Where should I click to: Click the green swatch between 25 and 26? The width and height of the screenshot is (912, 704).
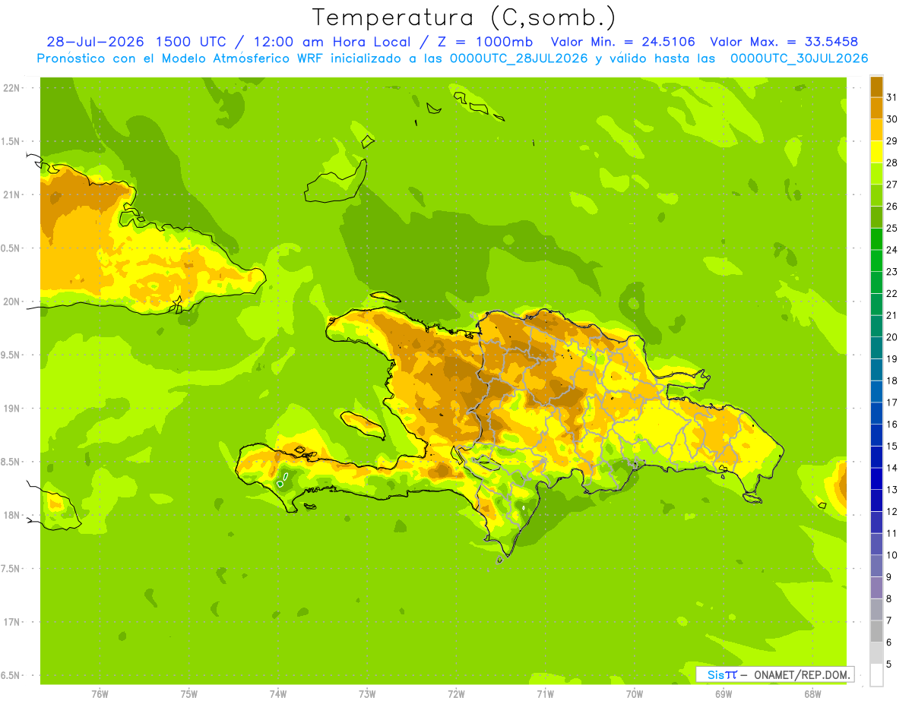coord(876,216)
